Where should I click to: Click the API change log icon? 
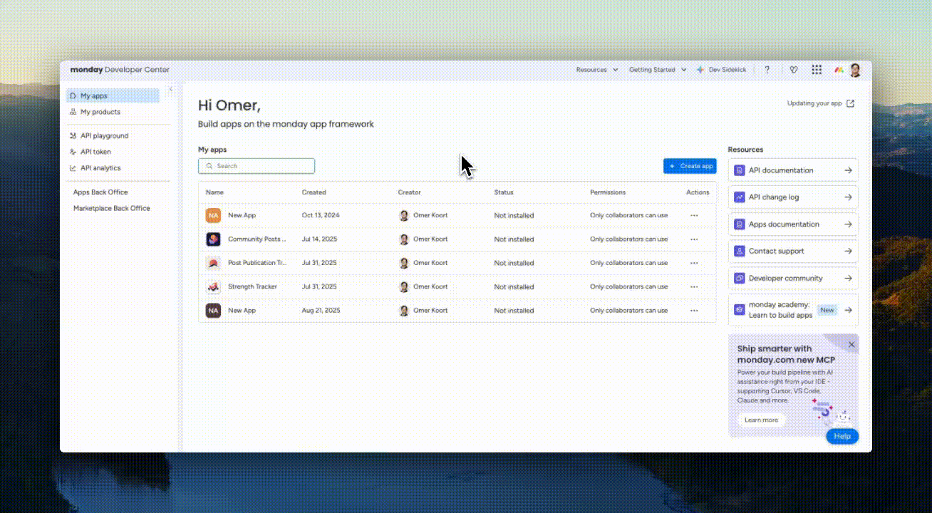740,197
